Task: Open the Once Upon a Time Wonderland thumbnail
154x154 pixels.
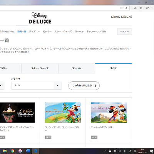Action: click(x=17, y=112)
